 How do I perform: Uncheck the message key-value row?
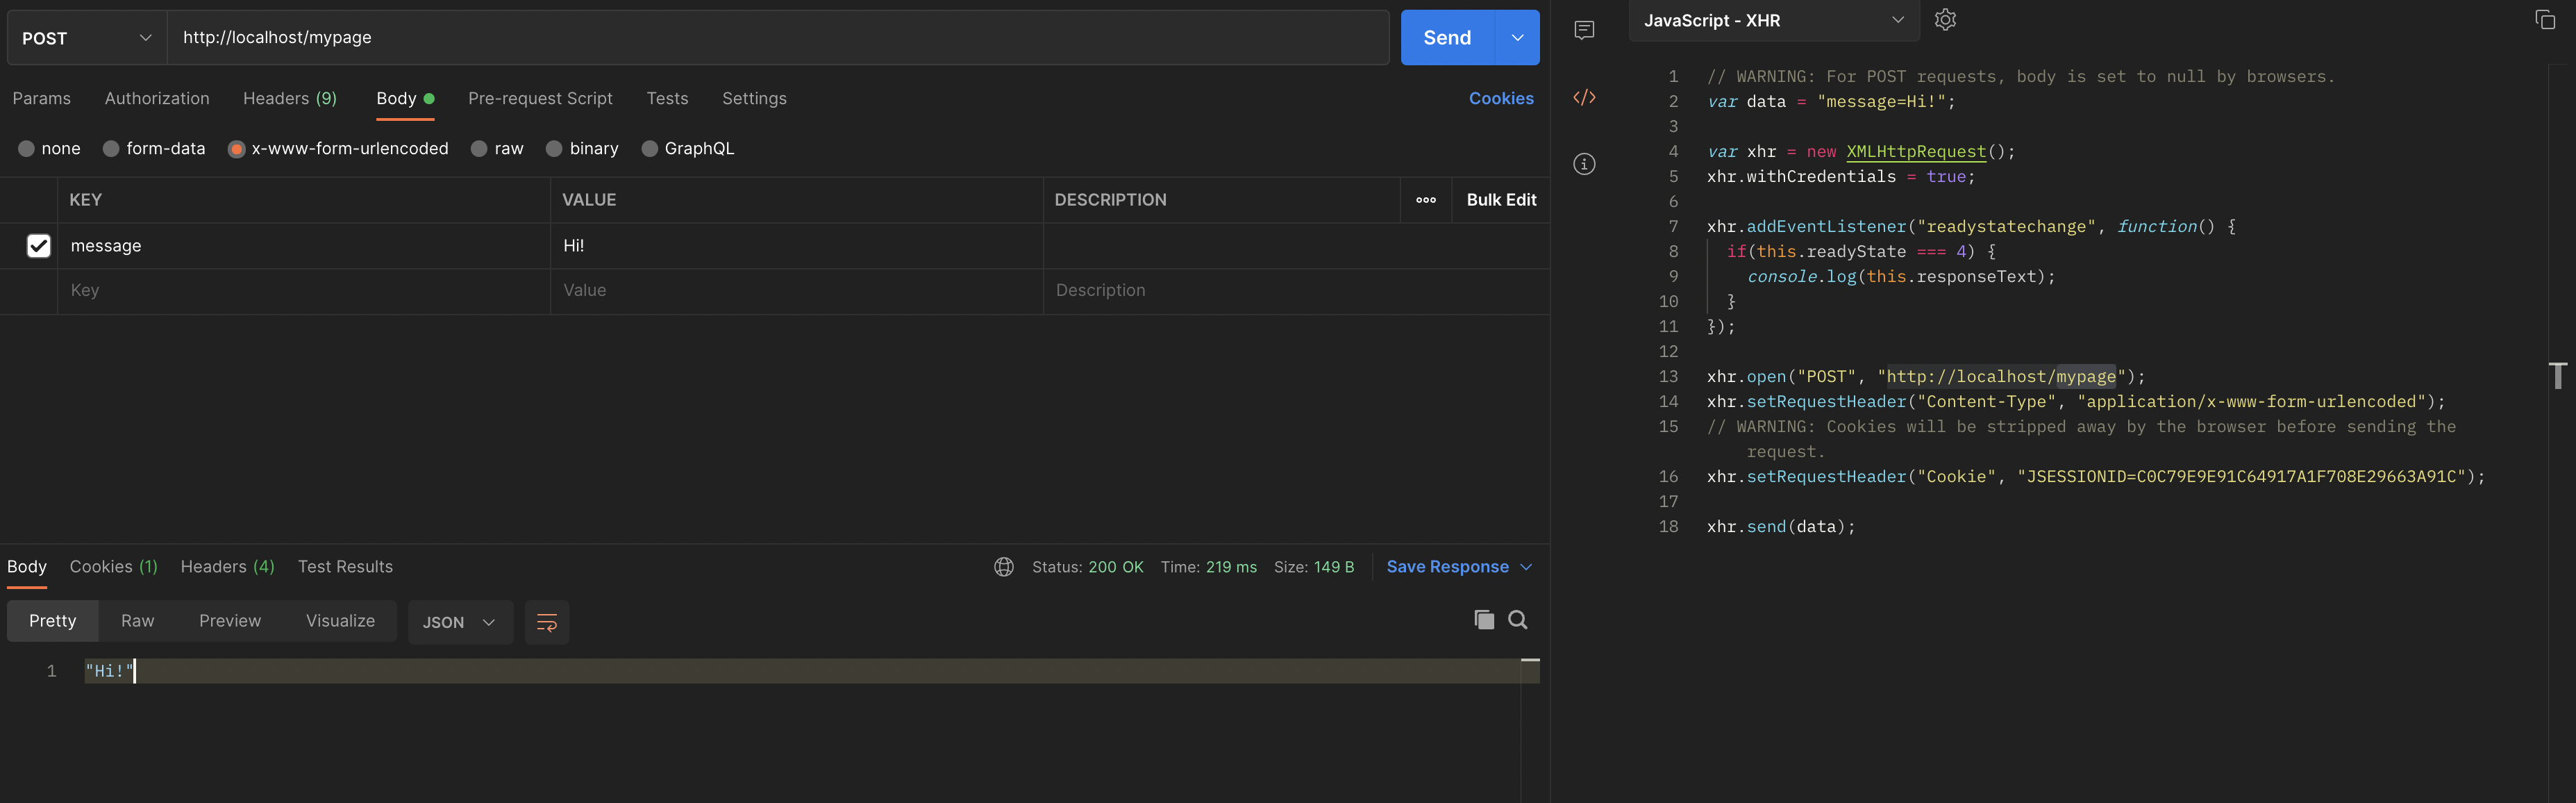coord(39,245)
